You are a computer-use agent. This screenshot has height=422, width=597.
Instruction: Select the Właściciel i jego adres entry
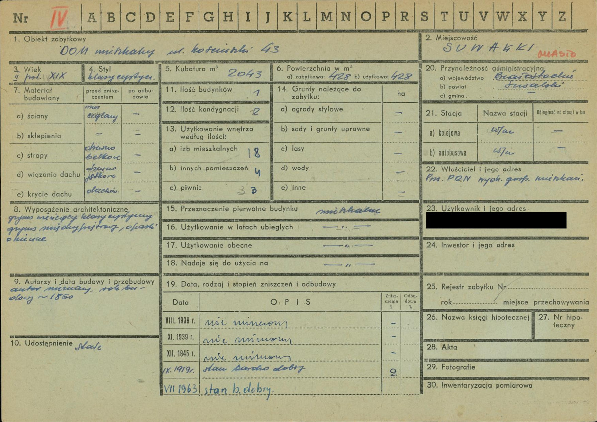click(504, 179)
